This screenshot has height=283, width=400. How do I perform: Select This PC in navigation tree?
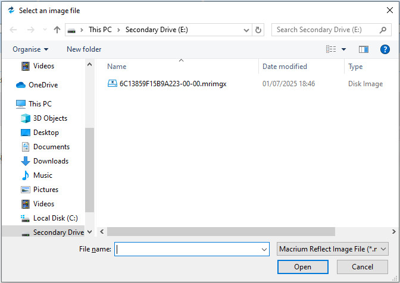click(40, 103)
